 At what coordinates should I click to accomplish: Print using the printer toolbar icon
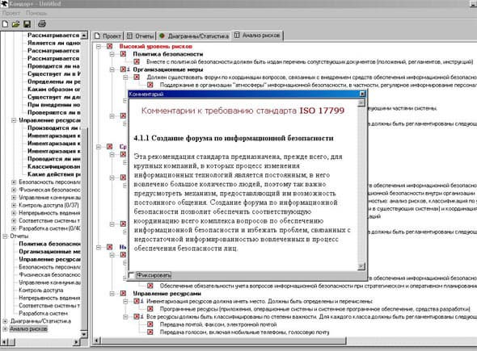[42, 23]
